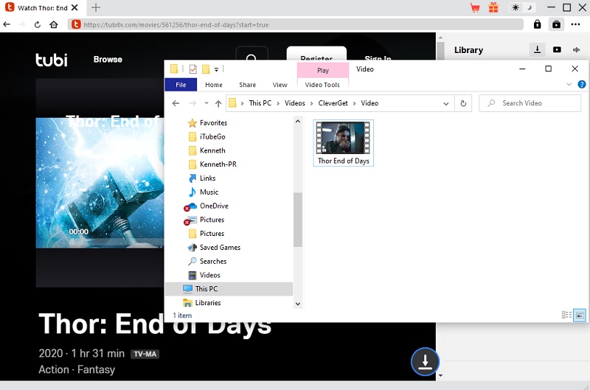This screenshot has width=590, height=390.
Task: Refresh the Video folder
Action: click(x=463, y=103)
